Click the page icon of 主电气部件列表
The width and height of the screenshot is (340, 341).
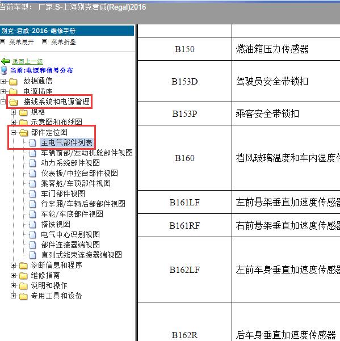click(33, 143)
